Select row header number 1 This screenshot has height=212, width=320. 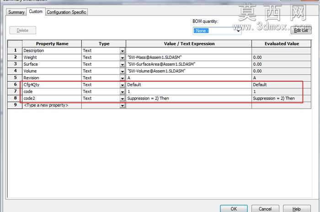tap(15, 51)
